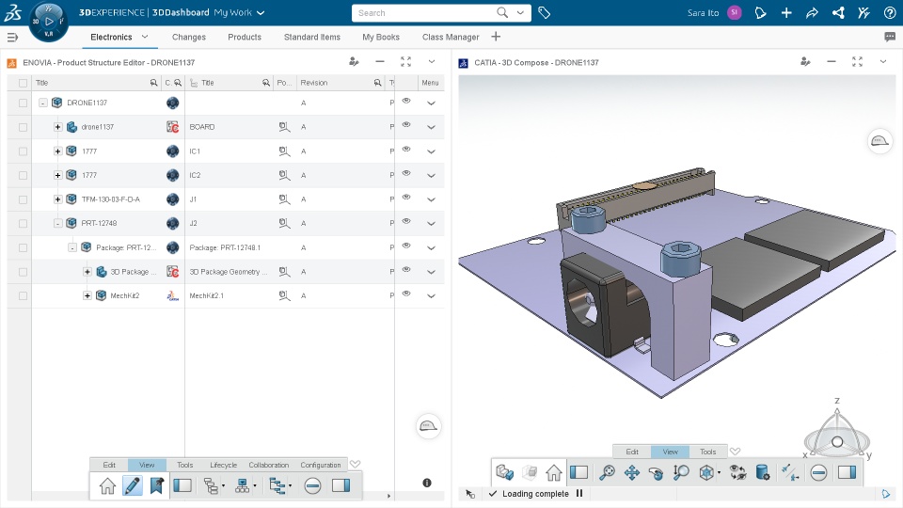Select Collaboration tab in ENOVIA toolbar
The image size is (903, 508).
click(x=268, y=465)
